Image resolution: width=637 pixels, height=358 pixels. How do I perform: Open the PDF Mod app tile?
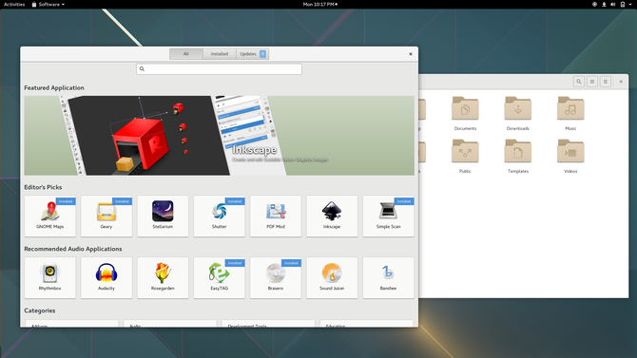[x=276, y=216]
